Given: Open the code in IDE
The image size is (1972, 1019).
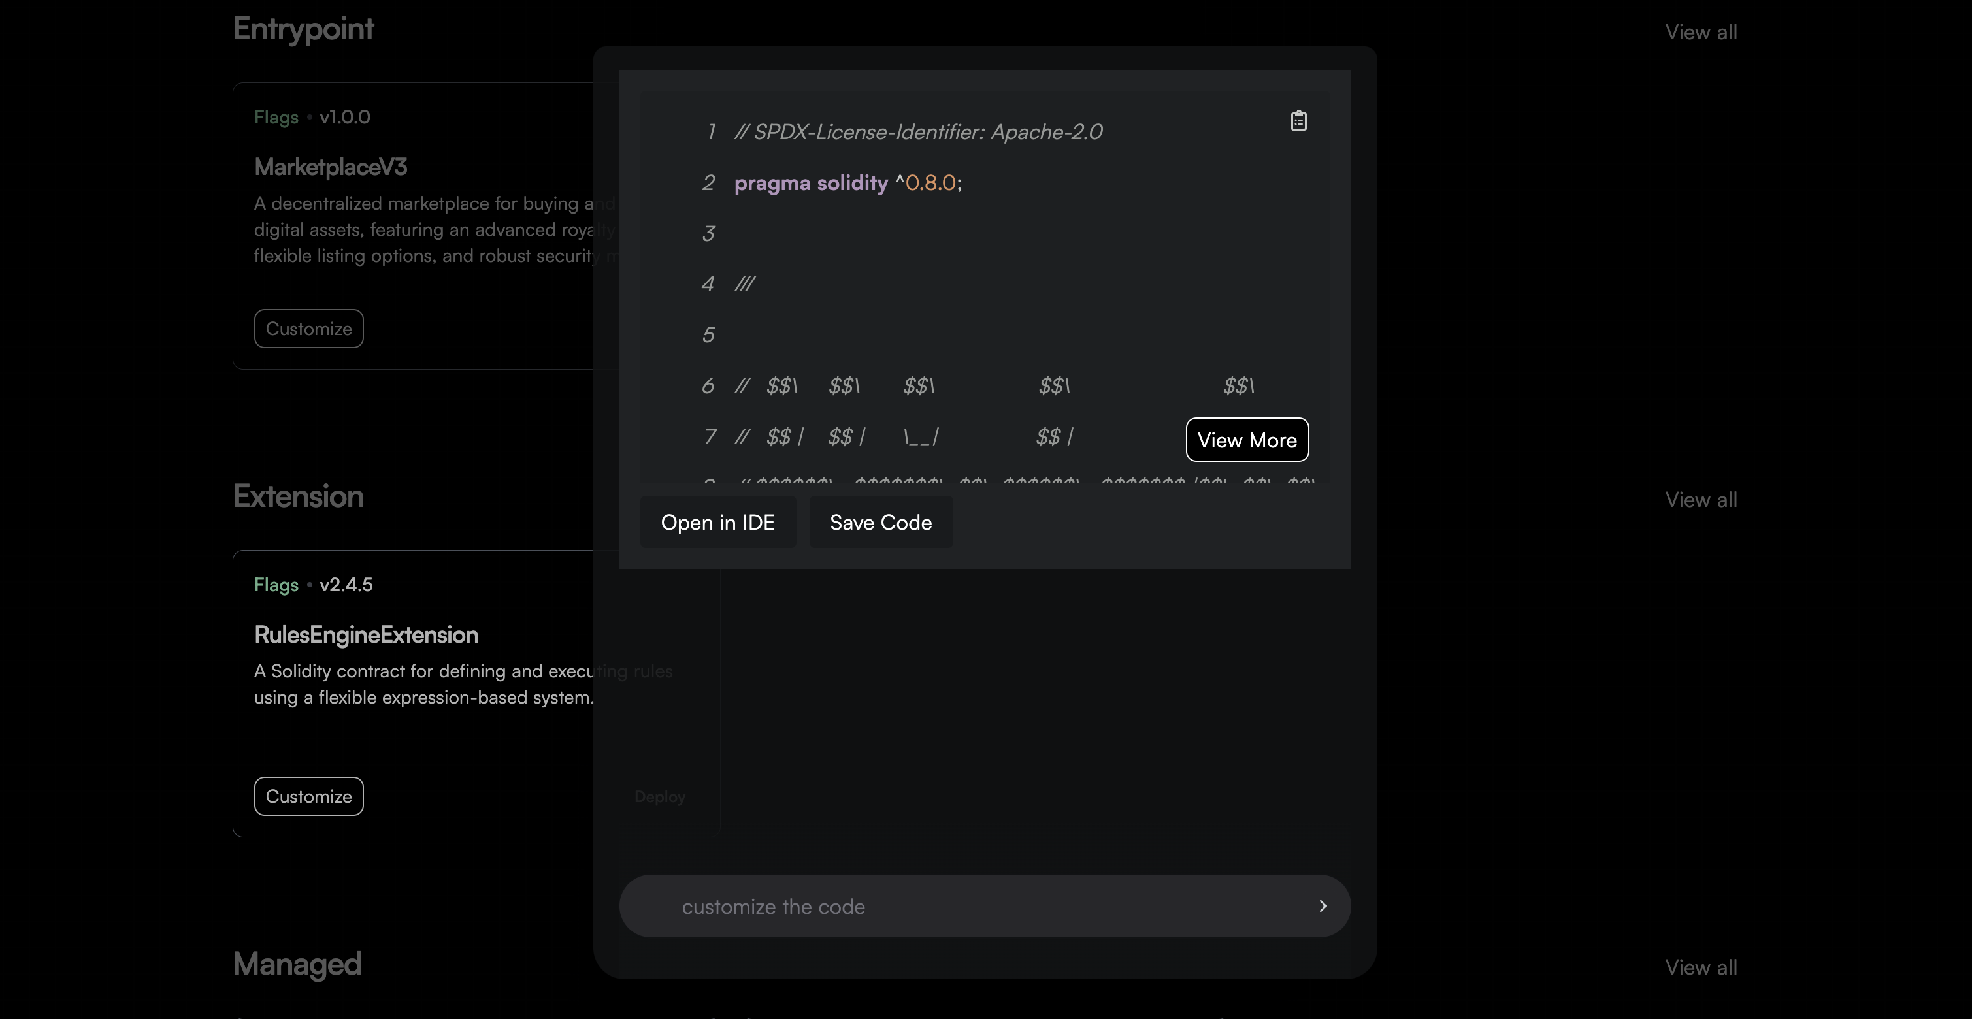Looking at the screenshot, I should 717,523.
